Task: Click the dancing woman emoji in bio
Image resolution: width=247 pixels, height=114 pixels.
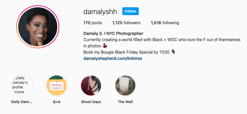Action: click(x=105, y=46)
